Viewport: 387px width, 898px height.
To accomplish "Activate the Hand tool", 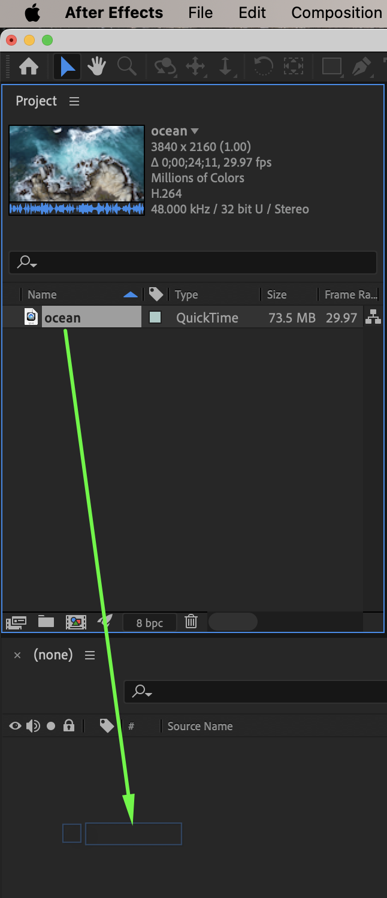I will click(x=96, y=67).
